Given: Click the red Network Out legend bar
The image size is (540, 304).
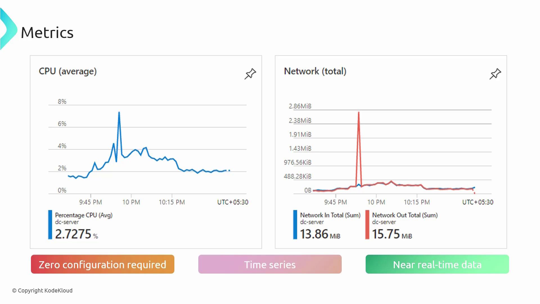Looking at the screenshot, I should [367, 225].
